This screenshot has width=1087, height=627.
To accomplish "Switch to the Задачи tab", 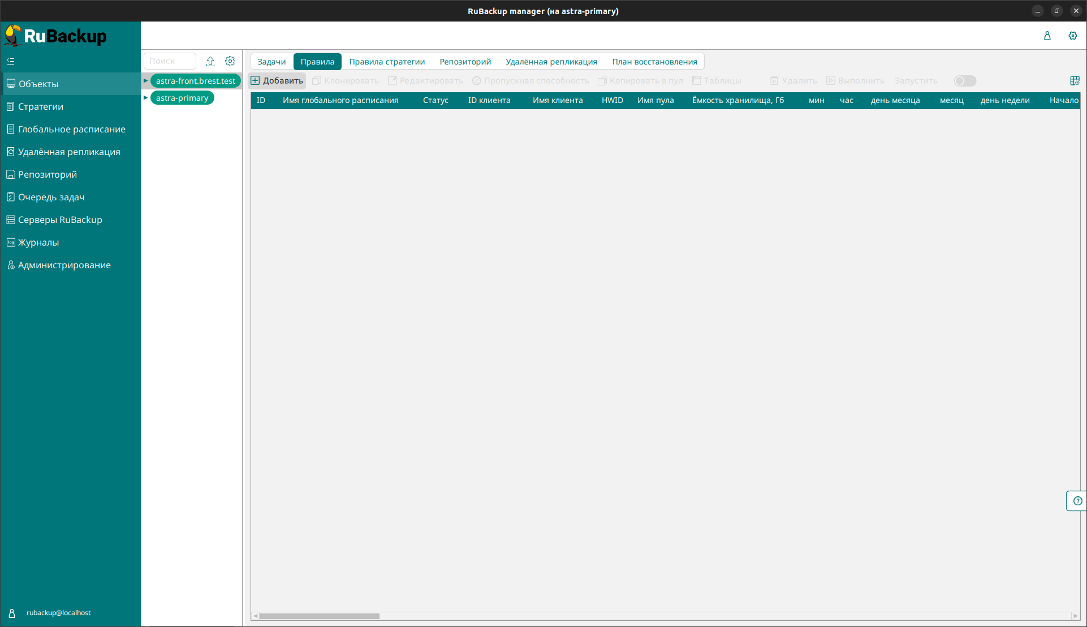I will pyautogui.click(x=271, y=62).
